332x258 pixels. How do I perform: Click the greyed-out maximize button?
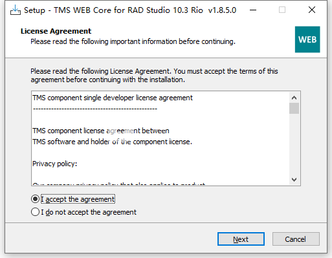282,10
